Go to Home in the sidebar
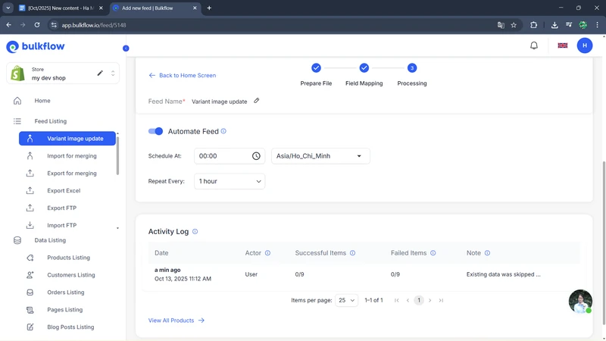 [x=42, y=101]
